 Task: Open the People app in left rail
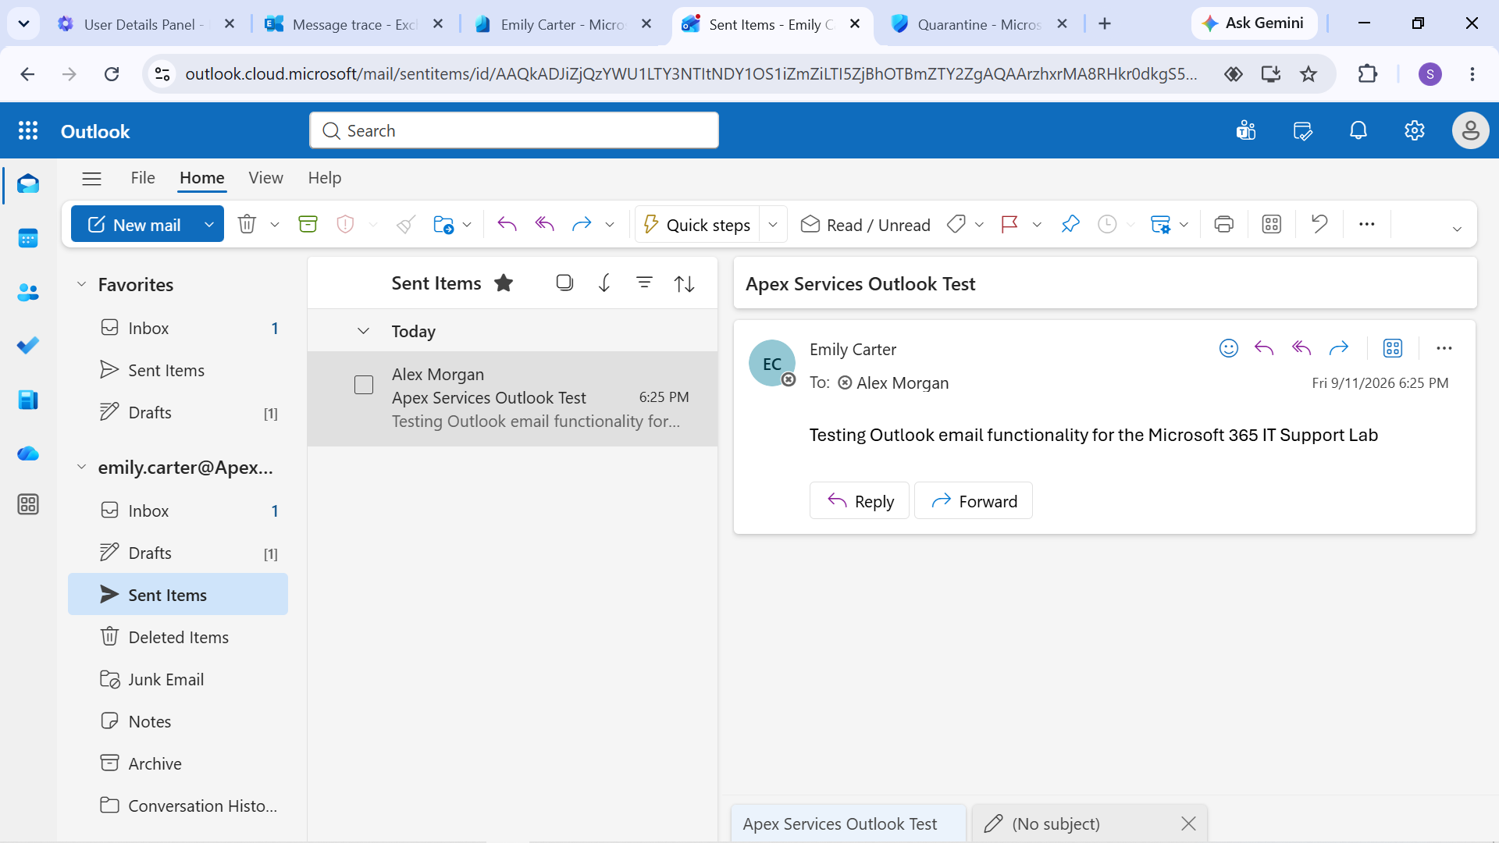click(28, 292)
